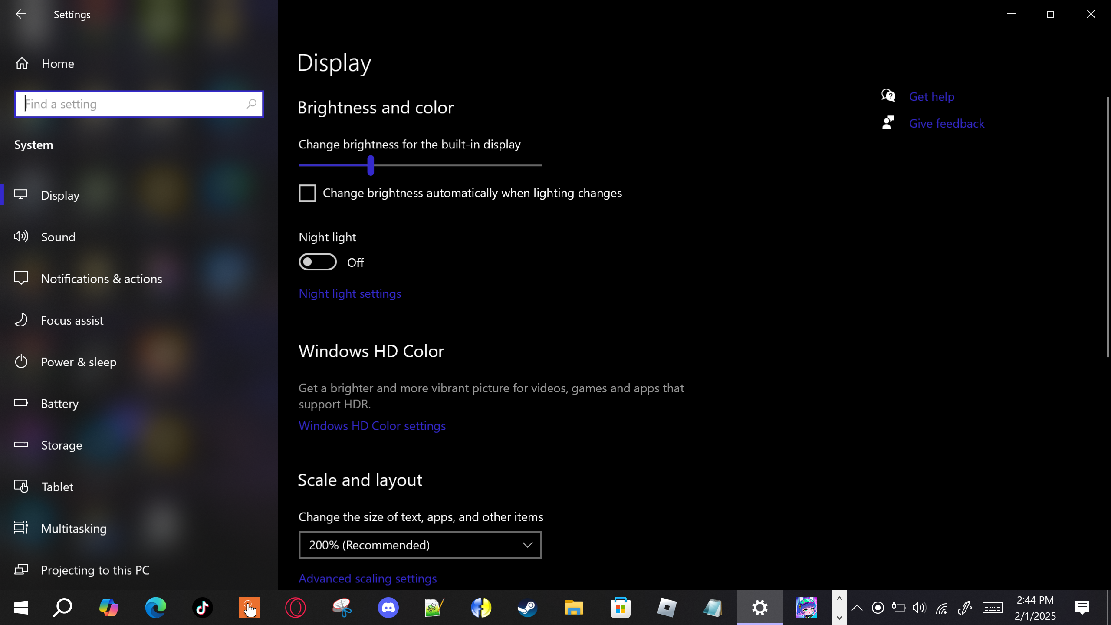Viewport: 1111px width, 625px height.
Task: Click the brightness slider handle
Action: pos(371,165)
